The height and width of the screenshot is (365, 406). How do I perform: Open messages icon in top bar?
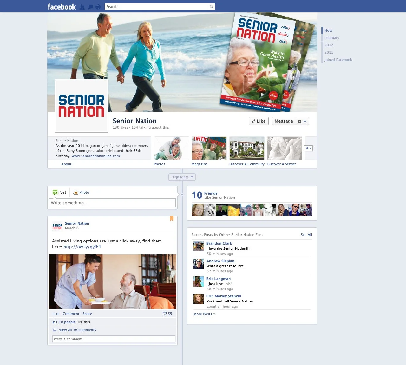click(x=90, y=7)
